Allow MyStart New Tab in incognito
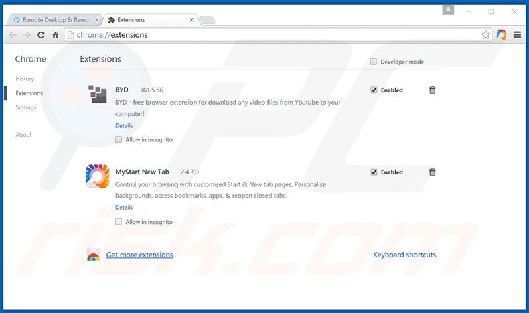Screen dimensions: 529x313 point(119,221)
